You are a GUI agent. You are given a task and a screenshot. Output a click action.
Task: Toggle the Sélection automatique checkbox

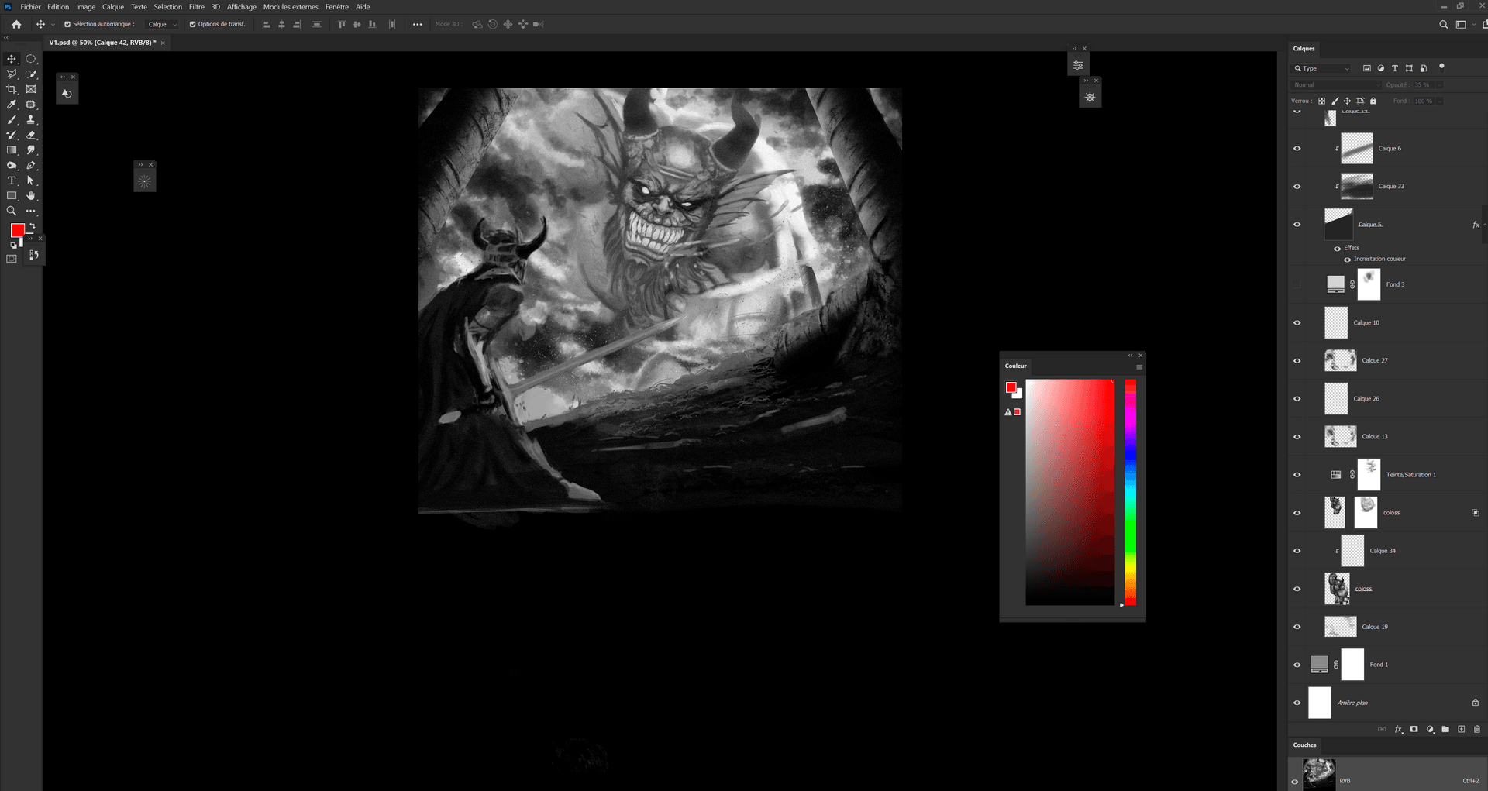click(x=67, y=24)
